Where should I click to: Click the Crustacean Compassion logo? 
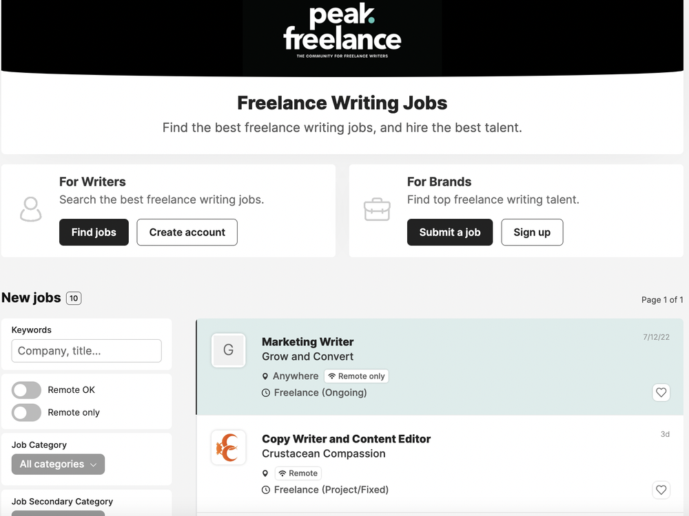[x=228, y=447]
